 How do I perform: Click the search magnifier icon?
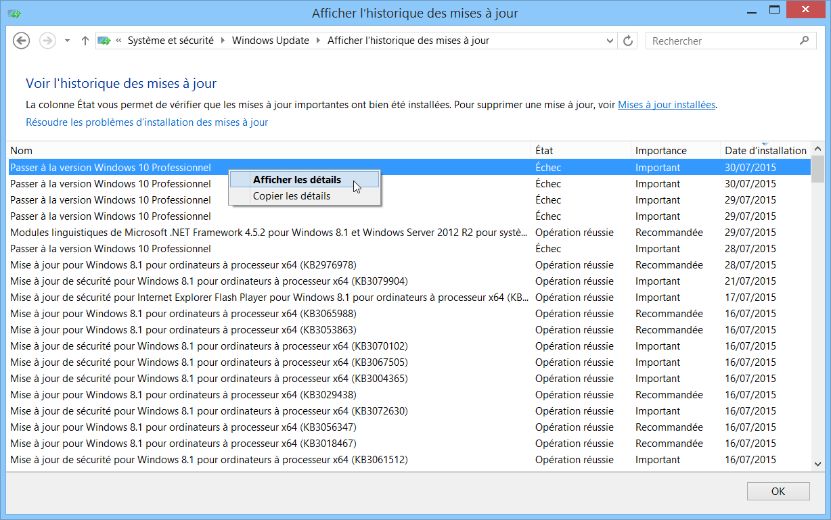[804, 41]
